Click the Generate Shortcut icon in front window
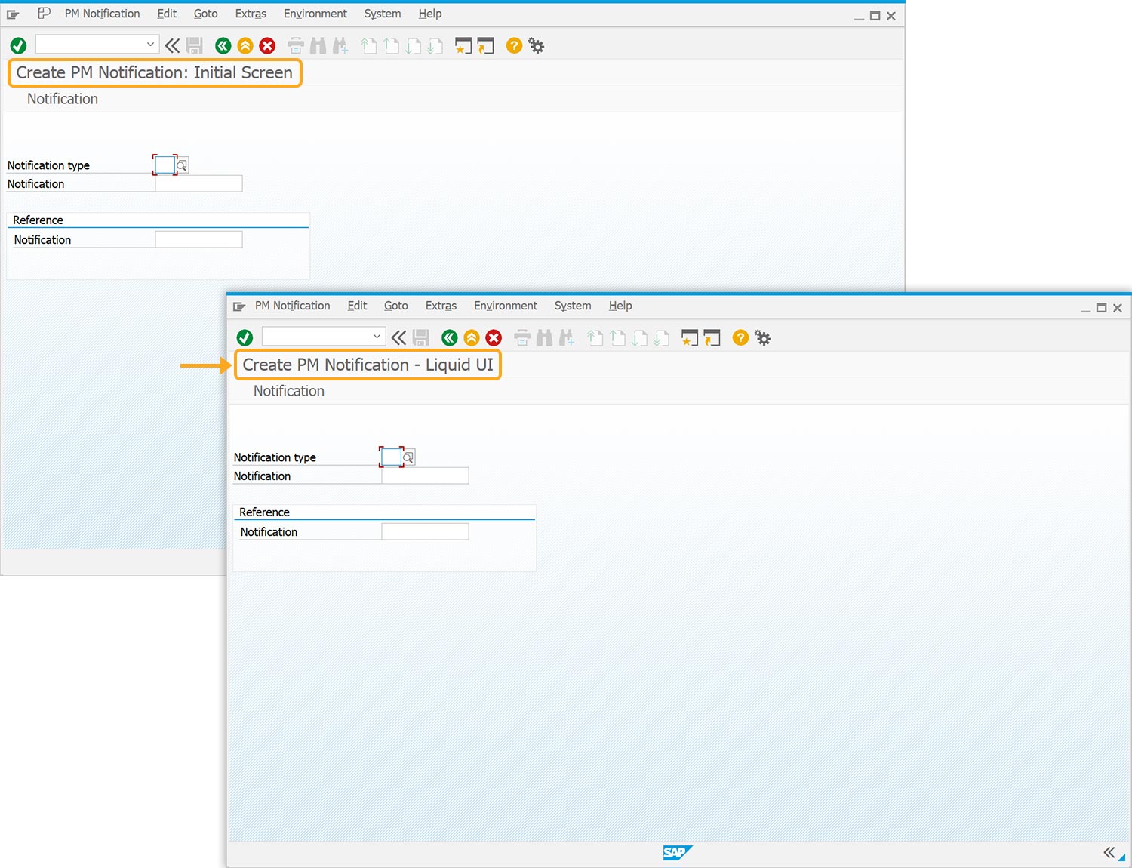The height and width of the screenshot is (868, 1132). tap(712, 338)
